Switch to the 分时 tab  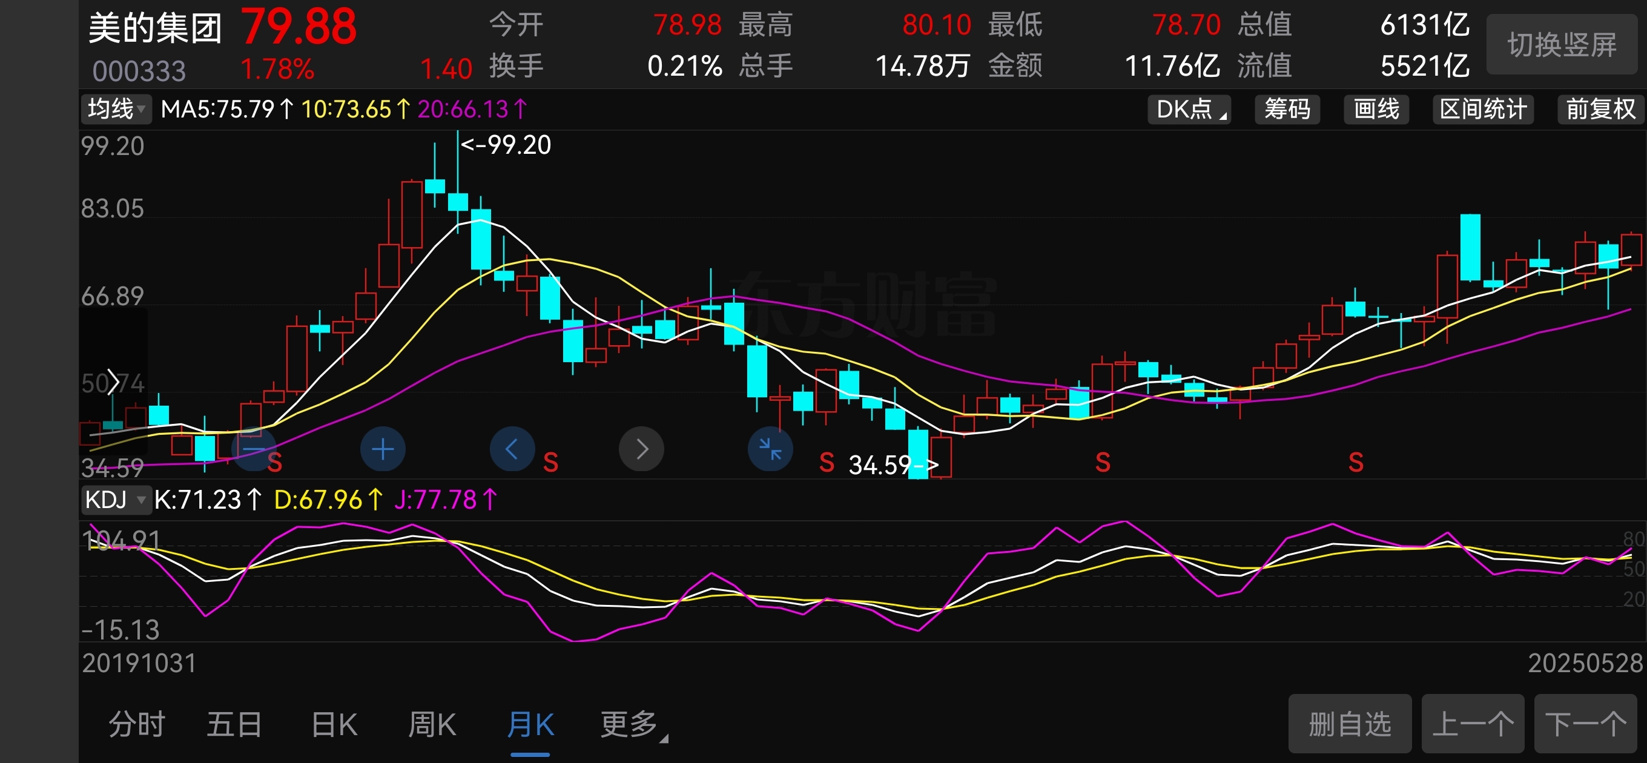coord(137,725)
